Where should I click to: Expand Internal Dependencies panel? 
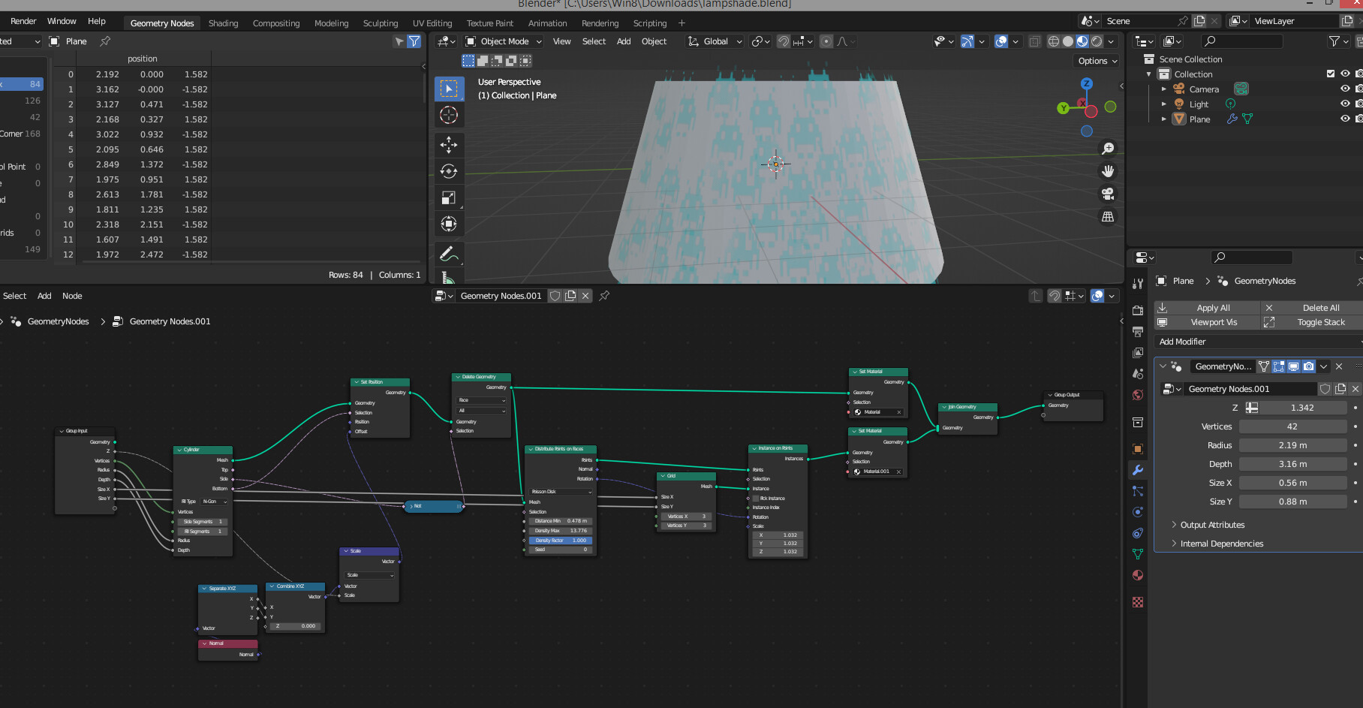(1221, 544)
